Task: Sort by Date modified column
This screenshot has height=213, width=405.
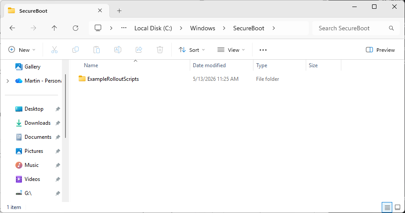Action: pyautogui.click(x=209, y=65)
